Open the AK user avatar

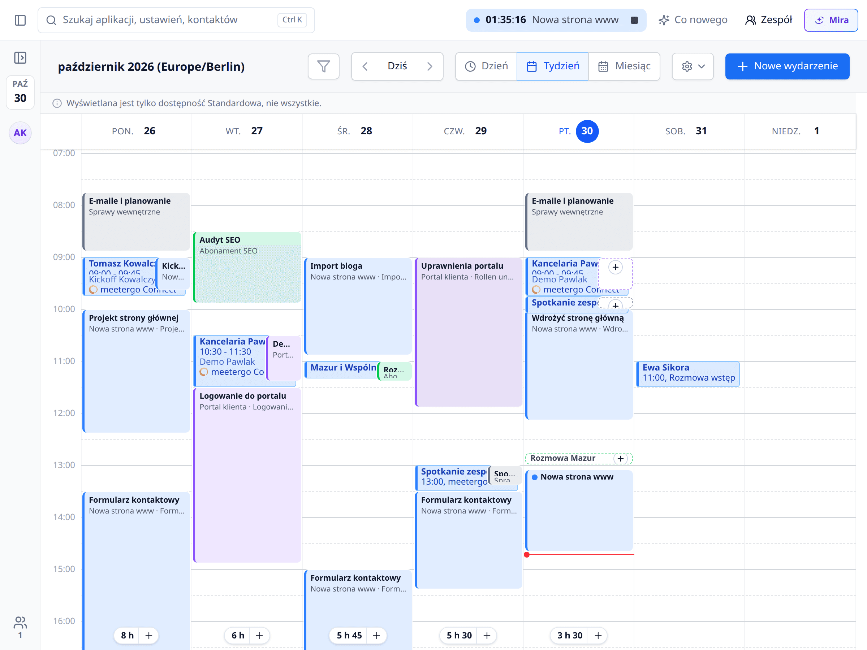(x=20, y=133)
